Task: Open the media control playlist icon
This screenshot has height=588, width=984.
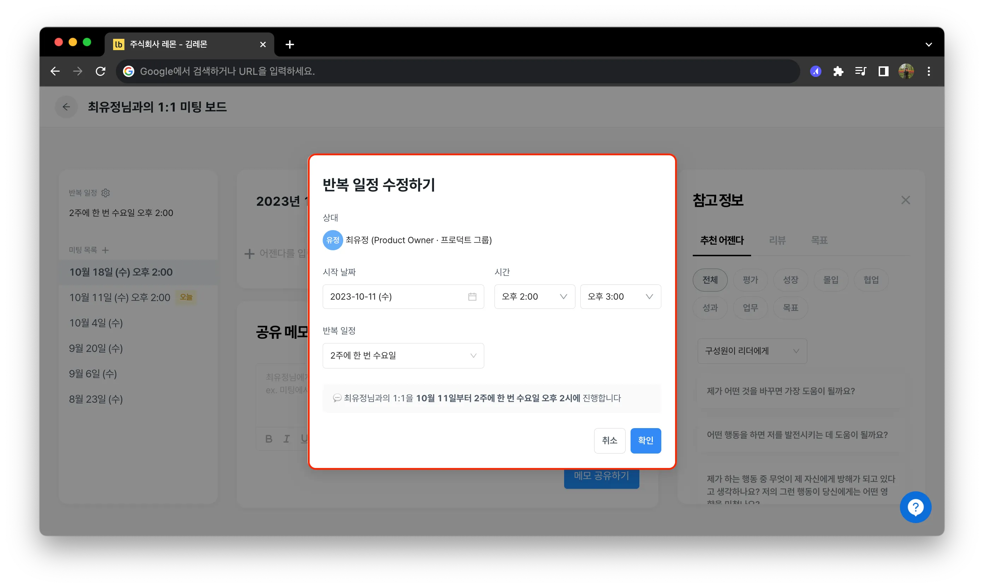Action: click(x=861, y=71)
